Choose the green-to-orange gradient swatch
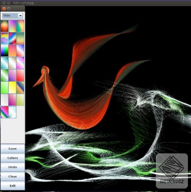 point(20,26)
